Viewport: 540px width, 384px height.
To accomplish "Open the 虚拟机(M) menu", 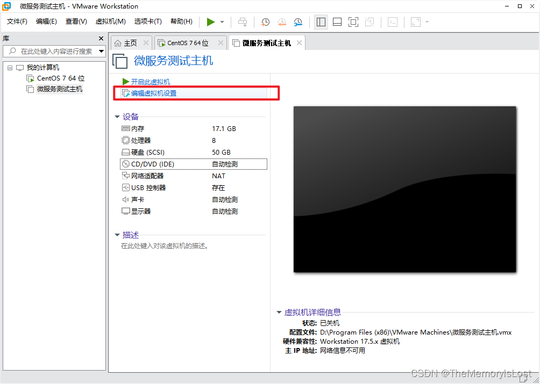I will pos(111,21).
